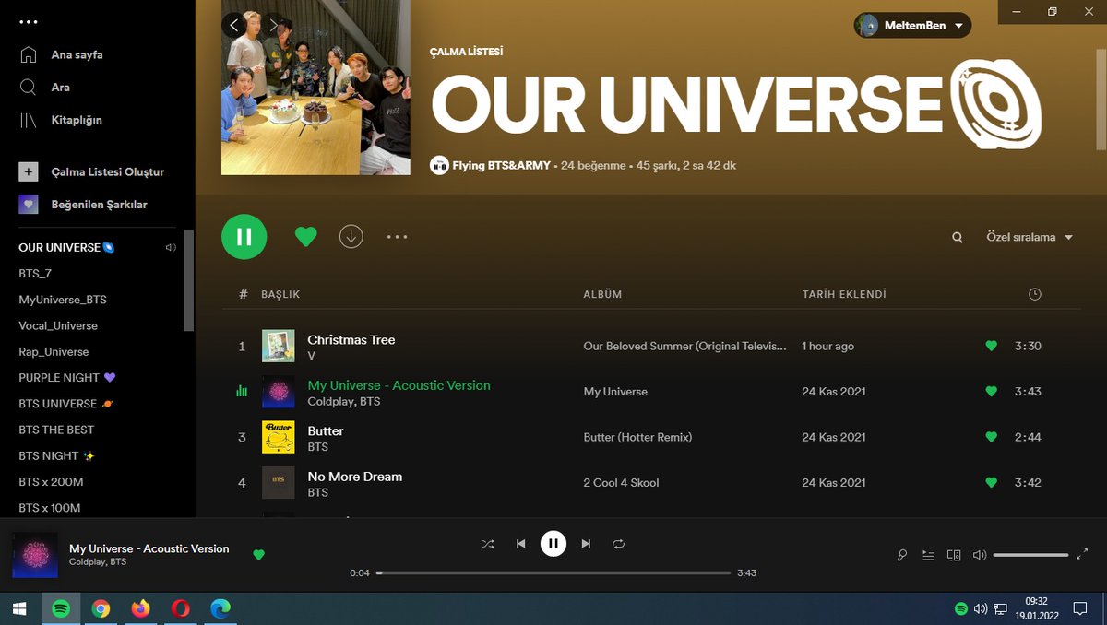Go back with the left arrow
Viewport: 1107px width, 625px height.
(234, 25)
